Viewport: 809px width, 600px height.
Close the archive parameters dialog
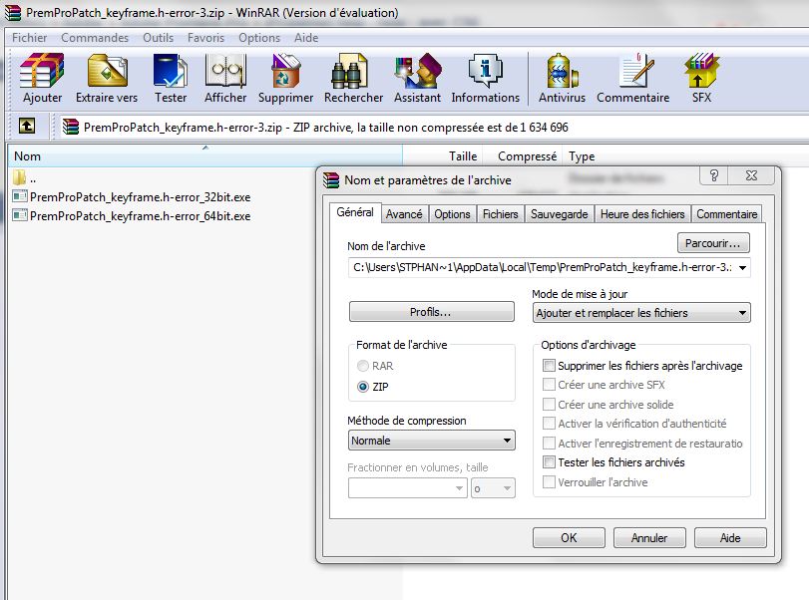click(751, 175)
